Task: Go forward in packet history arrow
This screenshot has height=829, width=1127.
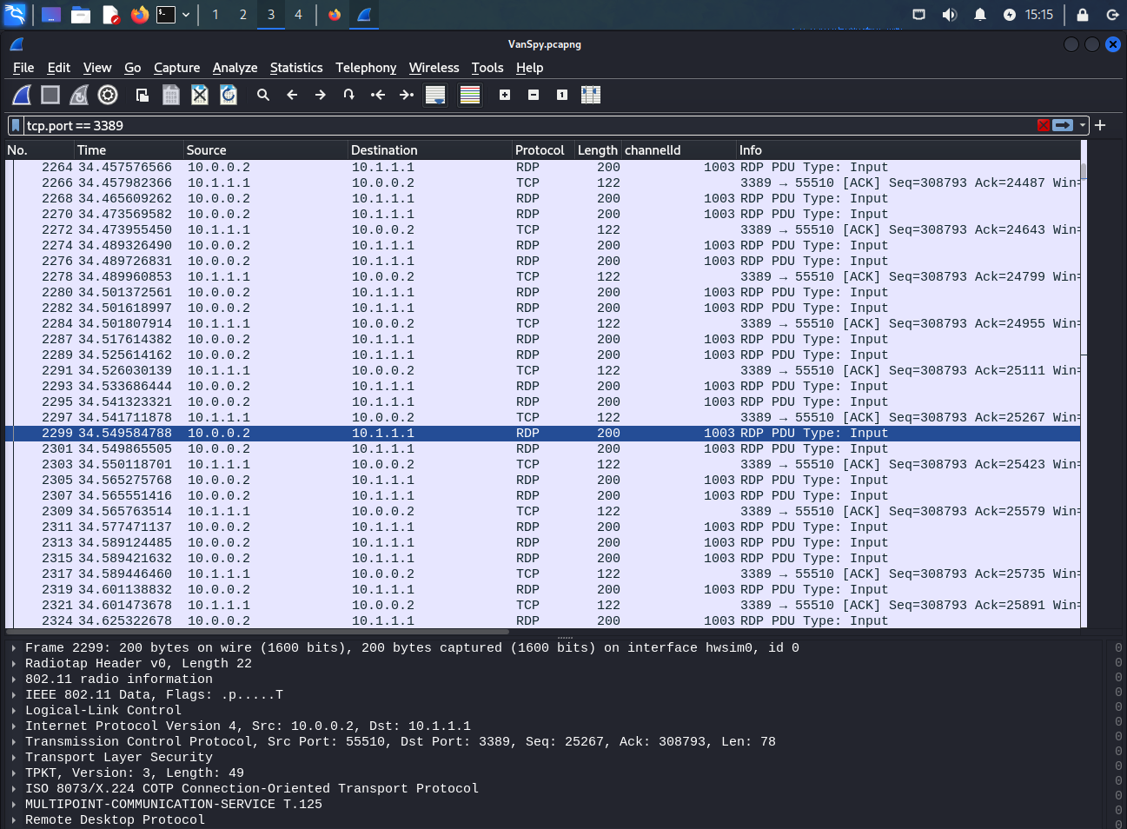Action: (321, 95)
